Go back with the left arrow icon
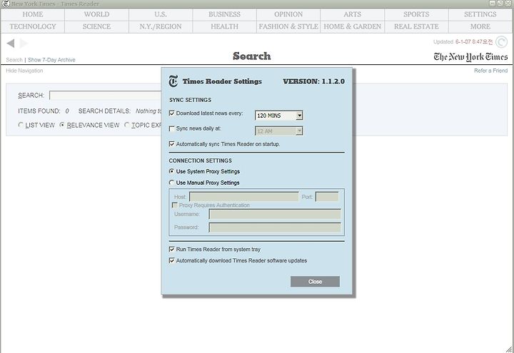The height and width of the screenshot is (353, 514). [11, 44]
